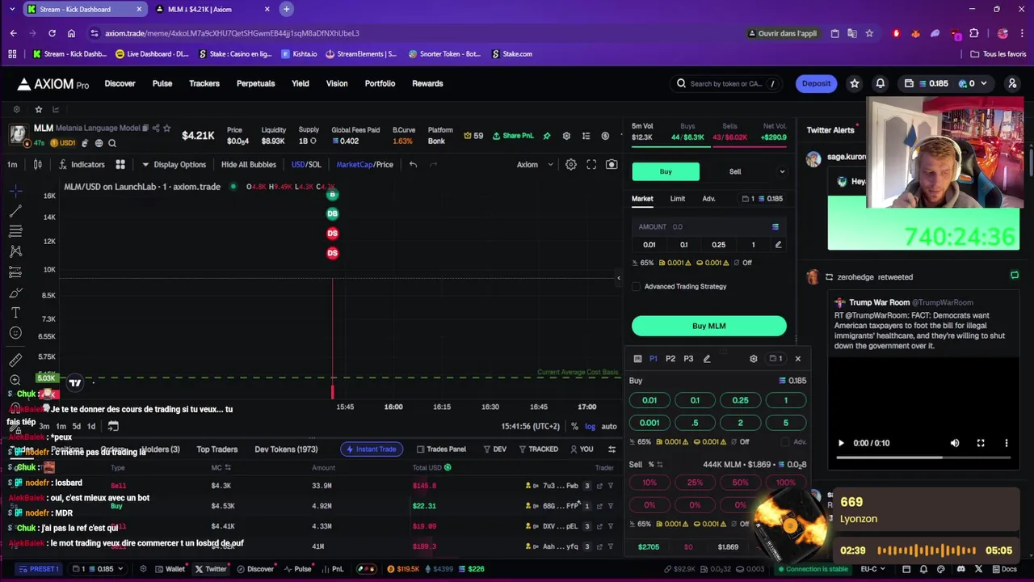Edit the preset amounts pencil icon

coord(778,244)
